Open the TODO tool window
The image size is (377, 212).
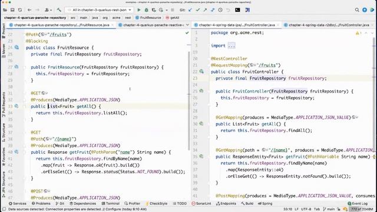pos(180,203)
